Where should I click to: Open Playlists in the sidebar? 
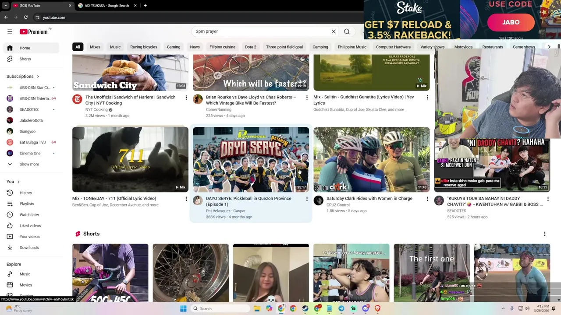(32, 204)
